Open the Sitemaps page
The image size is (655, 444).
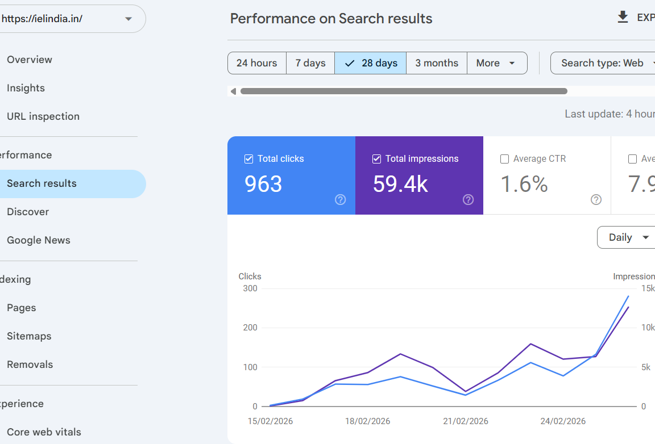(29, 336)
